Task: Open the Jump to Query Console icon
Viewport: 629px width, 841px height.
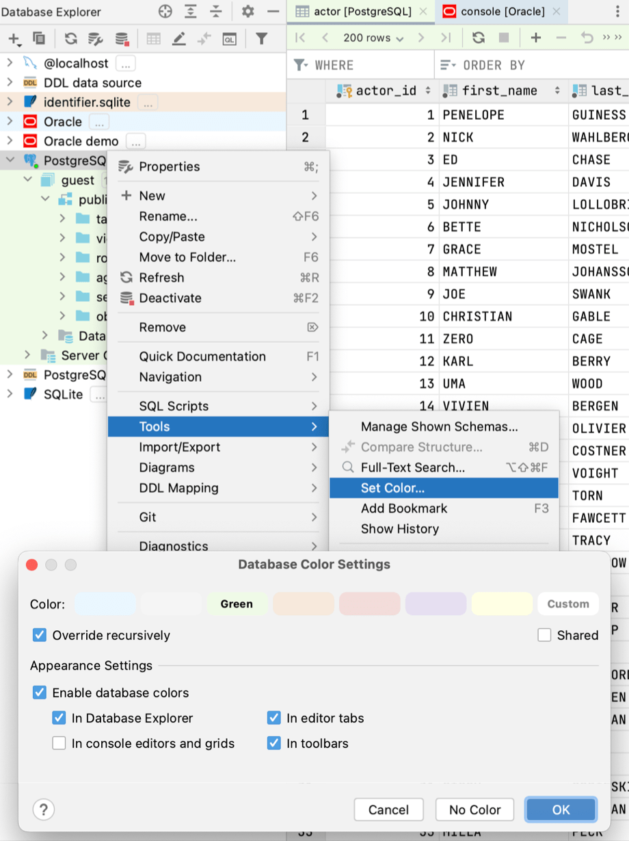Action: click(229, 39)
